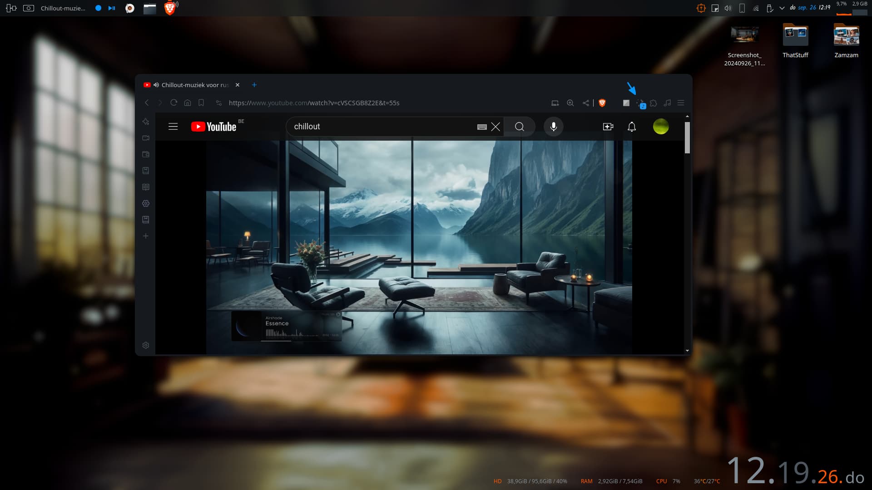Click the Brave Shields lion icon
This screenshot has width=872, height=490.
602,103
